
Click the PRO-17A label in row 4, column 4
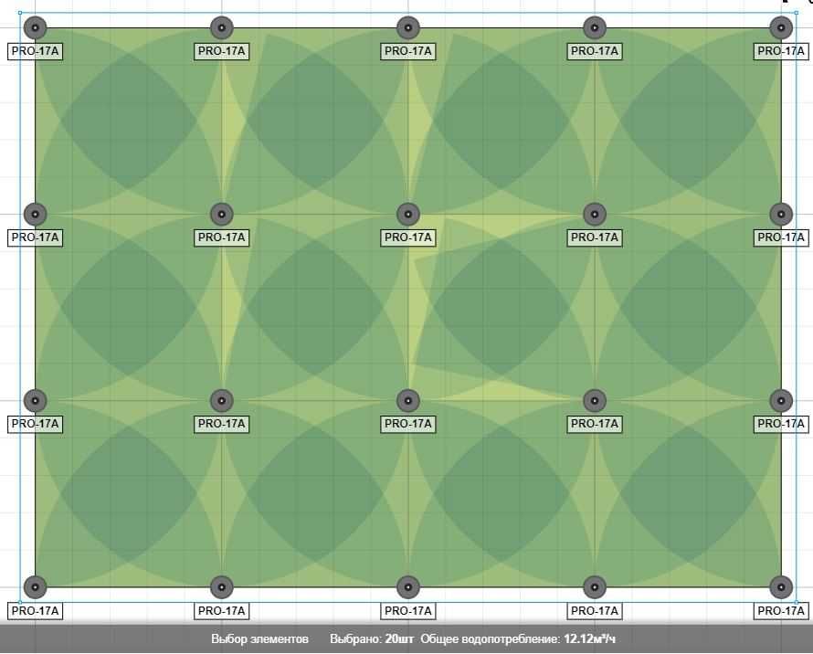click(x=595, y=611)
